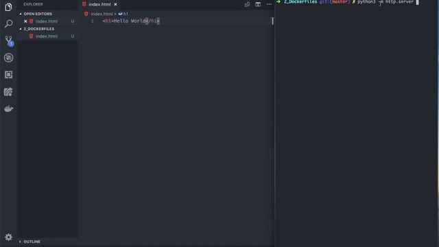Click the git master branch indicator in terminal

click(x=335, y=2)
